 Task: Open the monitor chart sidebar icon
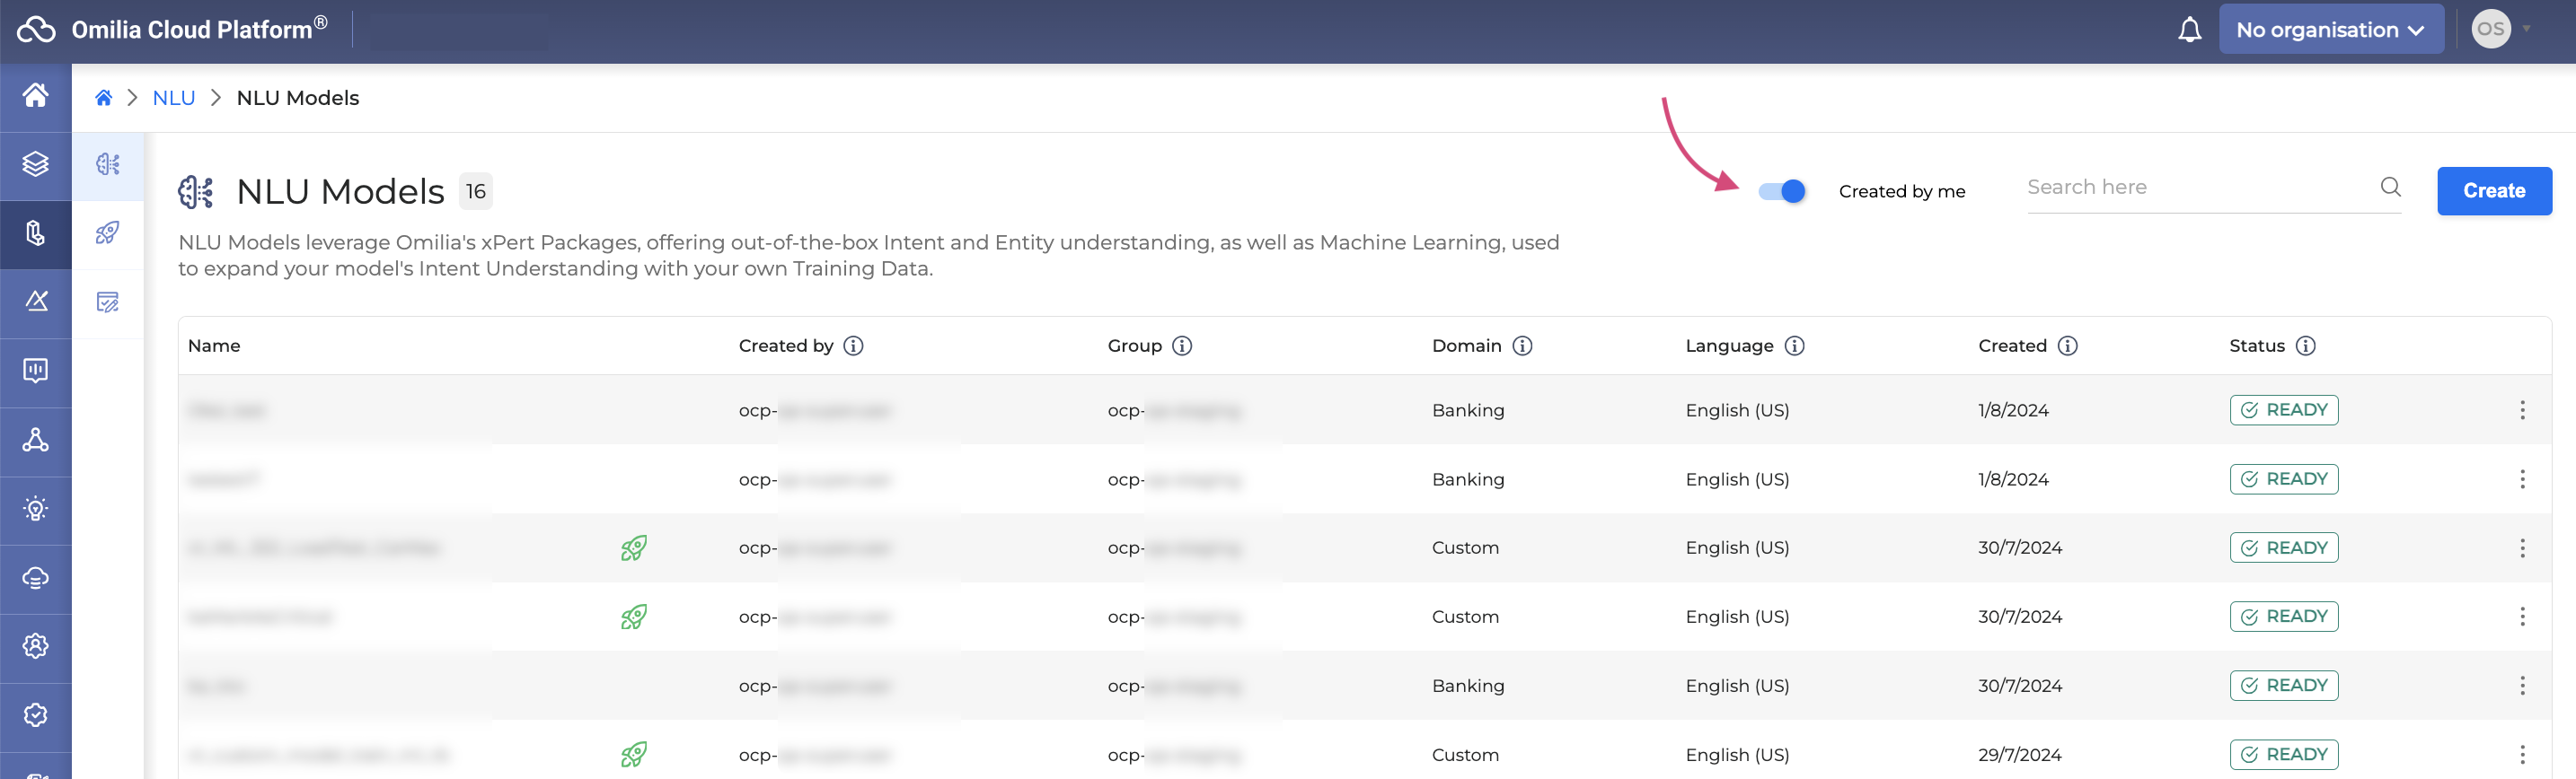tap(36, 371)
